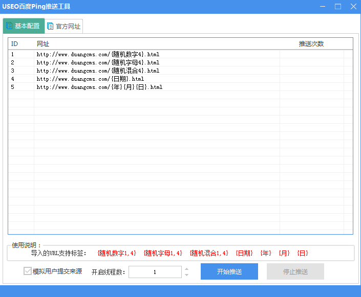
Task: Select row with {随机数字4}.html URL
Action: [x=180, y=54]
